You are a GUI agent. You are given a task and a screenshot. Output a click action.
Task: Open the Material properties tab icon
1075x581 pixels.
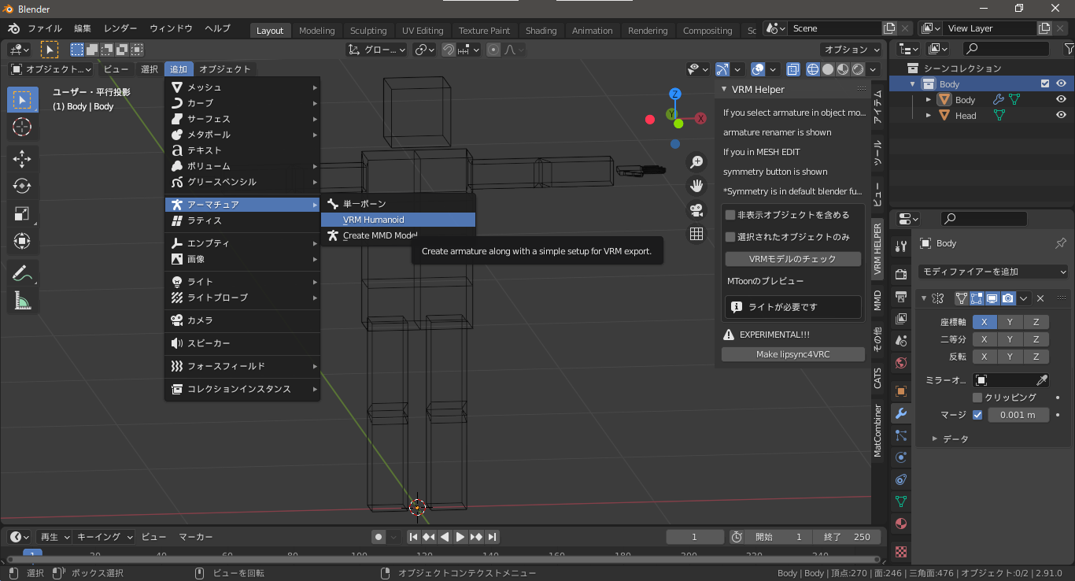click(x=901, y=524)
